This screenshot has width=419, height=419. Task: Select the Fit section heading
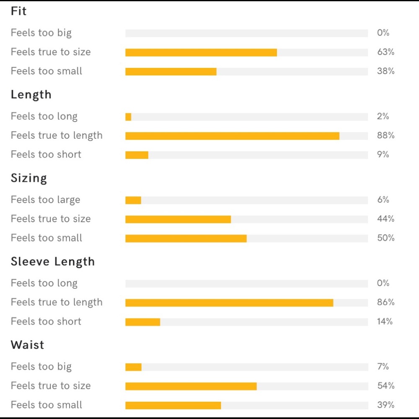pos(18,11)
